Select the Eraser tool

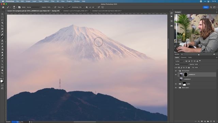tap(2, 46)
